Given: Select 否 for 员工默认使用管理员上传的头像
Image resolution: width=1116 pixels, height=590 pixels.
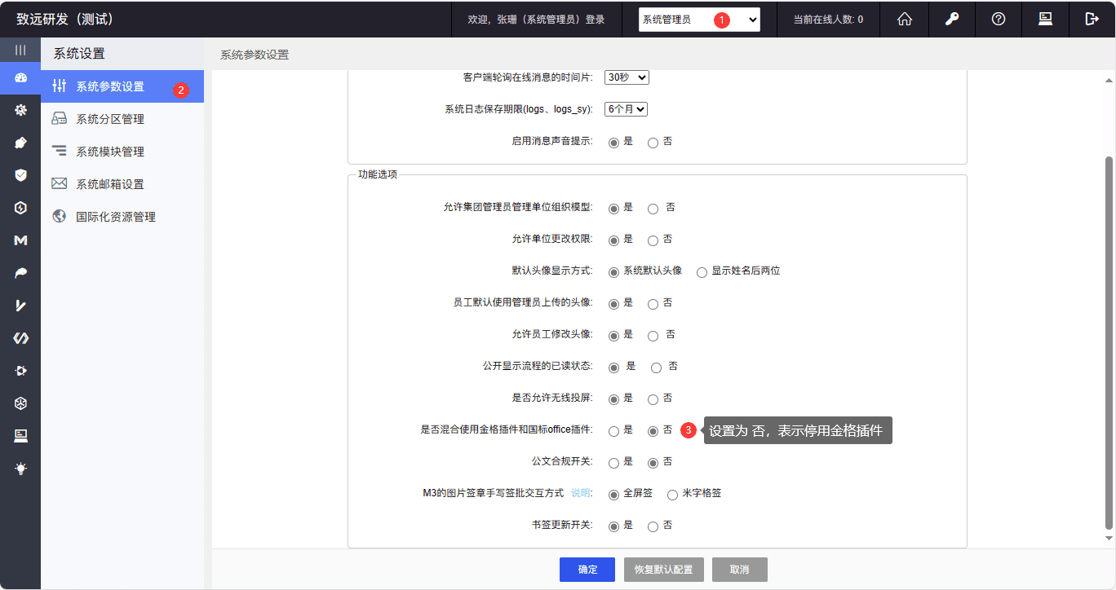Looking at the screenshot, I should (x=653, y=304).
